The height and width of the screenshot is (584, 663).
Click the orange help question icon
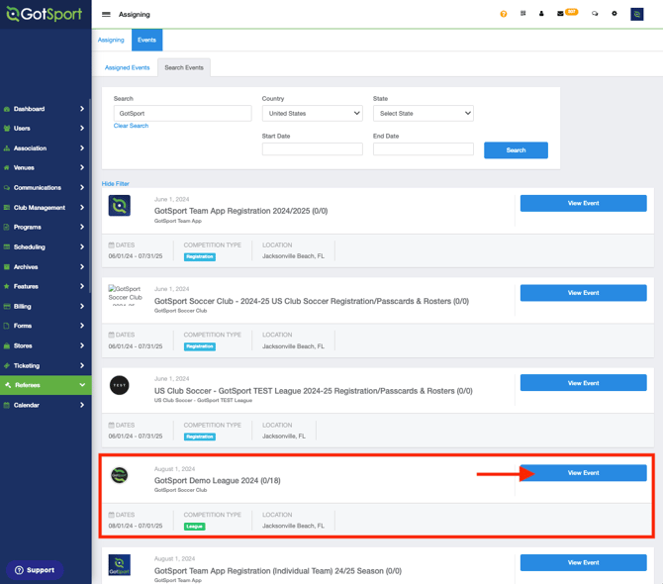503,14
